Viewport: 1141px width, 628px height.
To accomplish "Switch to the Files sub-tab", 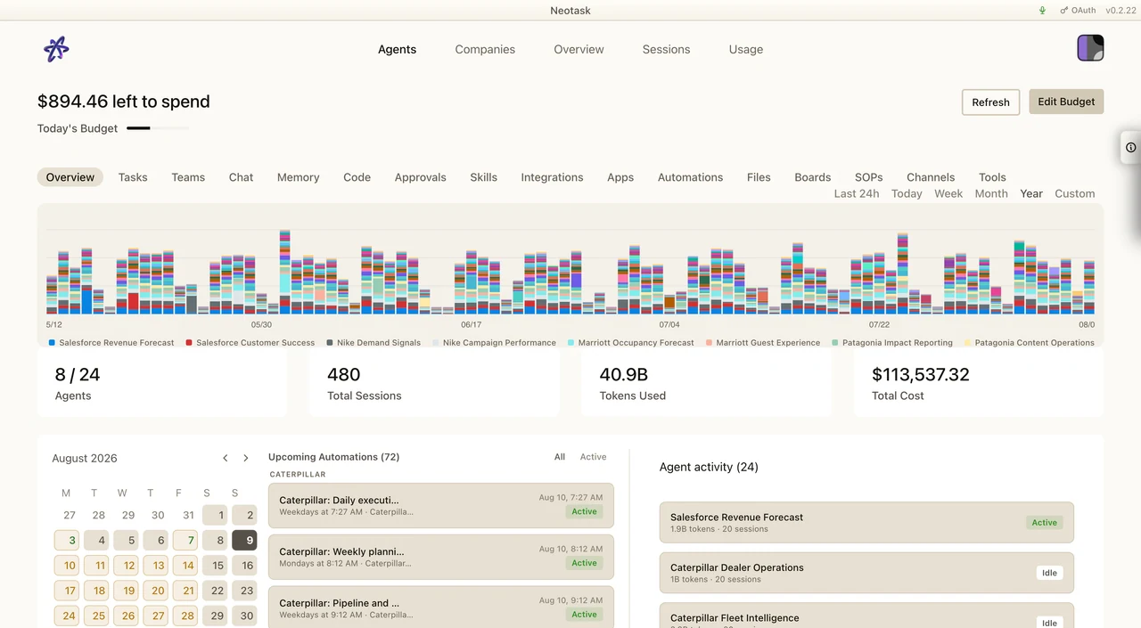I will 759,177.
